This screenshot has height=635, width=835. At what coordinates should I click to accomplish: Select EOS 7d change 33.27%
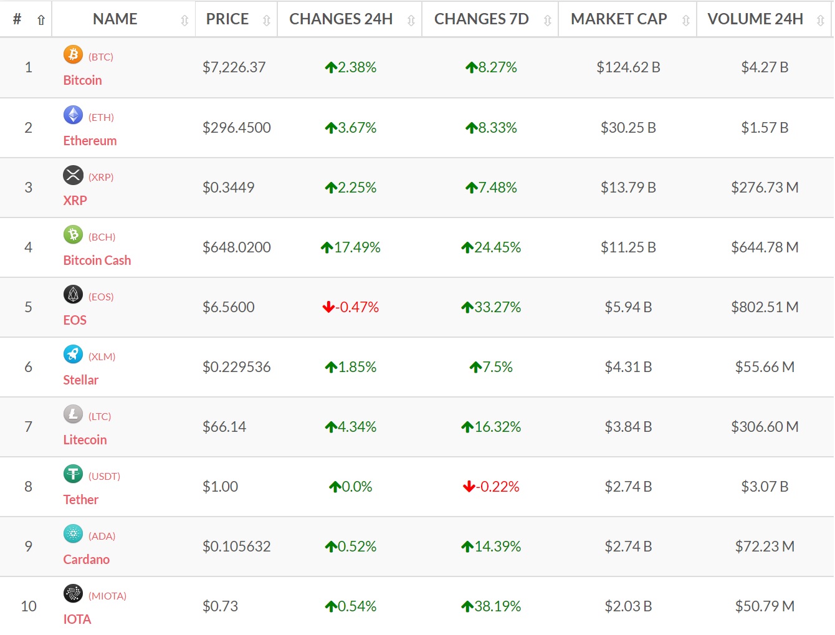(x=491, y=307)
